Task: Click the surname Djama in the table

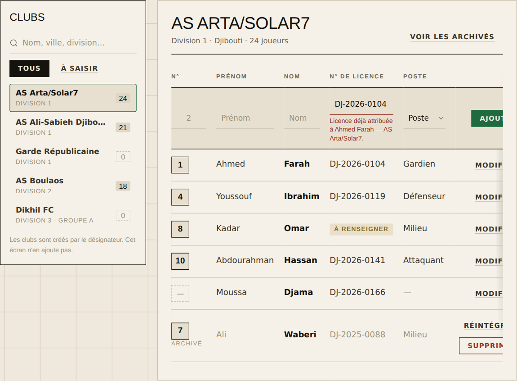Action: [299, 293]
